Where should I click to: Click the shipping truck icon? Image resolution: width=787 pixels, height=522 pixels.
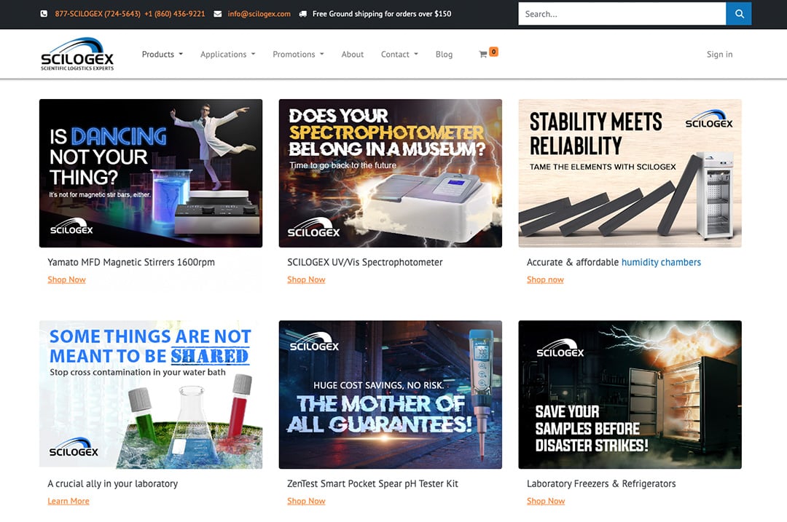302,14
